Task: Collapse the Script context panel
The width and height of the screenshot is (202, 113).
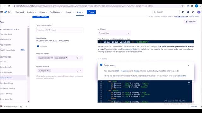Action: (189, 65)
